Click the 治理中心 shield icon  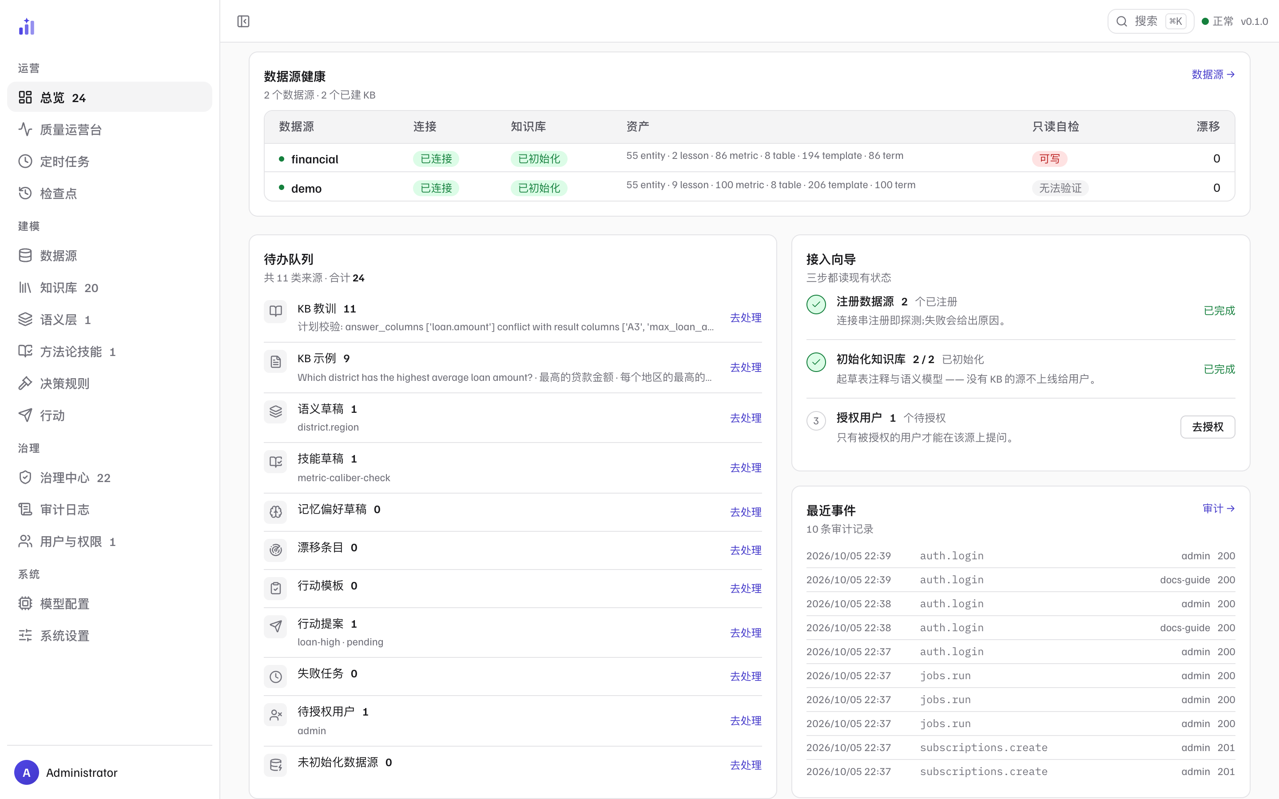25,477
